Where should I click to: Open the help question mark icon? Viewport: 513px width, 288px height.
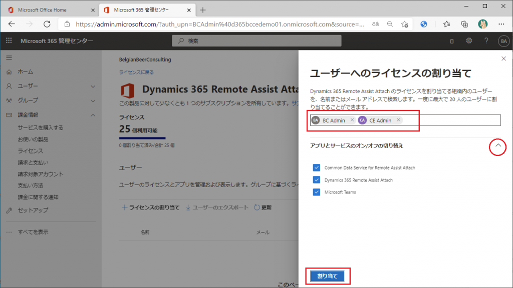[486, 41]
